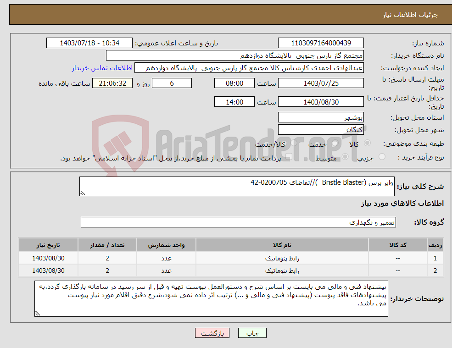
Task: Click the request creator field
Action: pyautogui.click(x=249, y=68)
